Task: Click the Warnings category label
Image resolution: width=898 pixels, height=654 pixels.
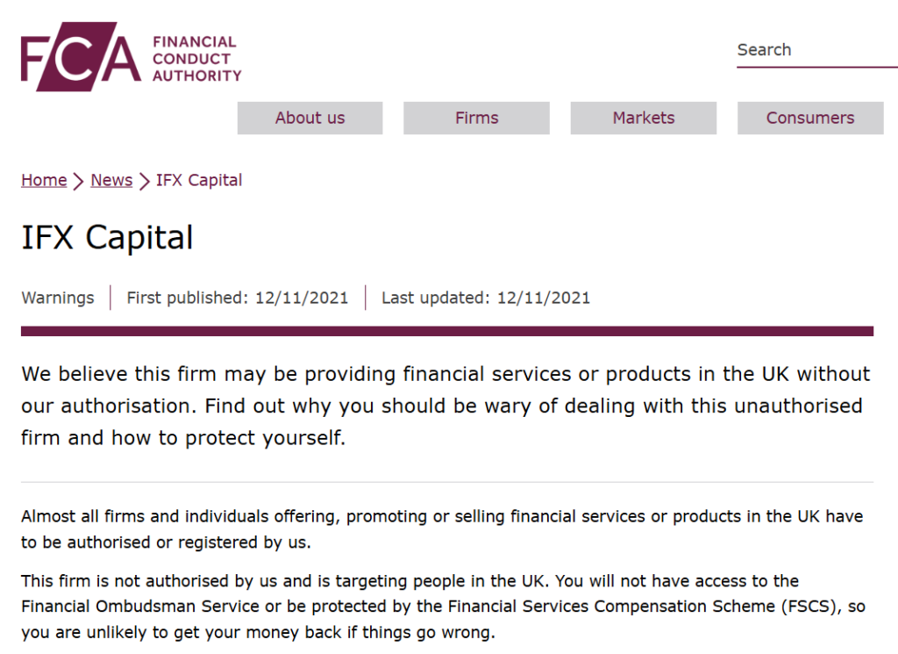Action: [x=58, y=298]
